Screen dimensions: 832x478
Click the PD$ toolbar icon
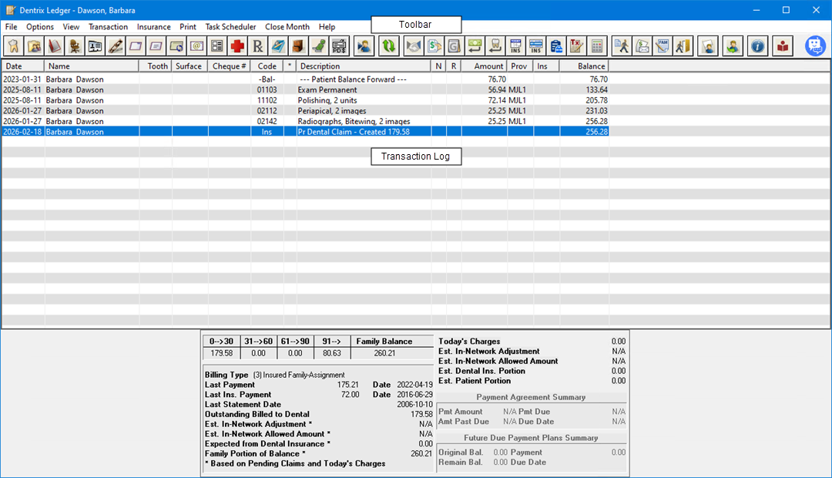338,46
